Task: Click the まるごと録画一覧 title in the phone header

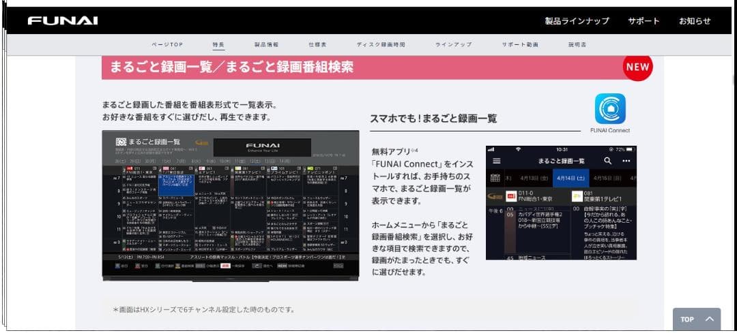Action: click(x=561, y=161)
